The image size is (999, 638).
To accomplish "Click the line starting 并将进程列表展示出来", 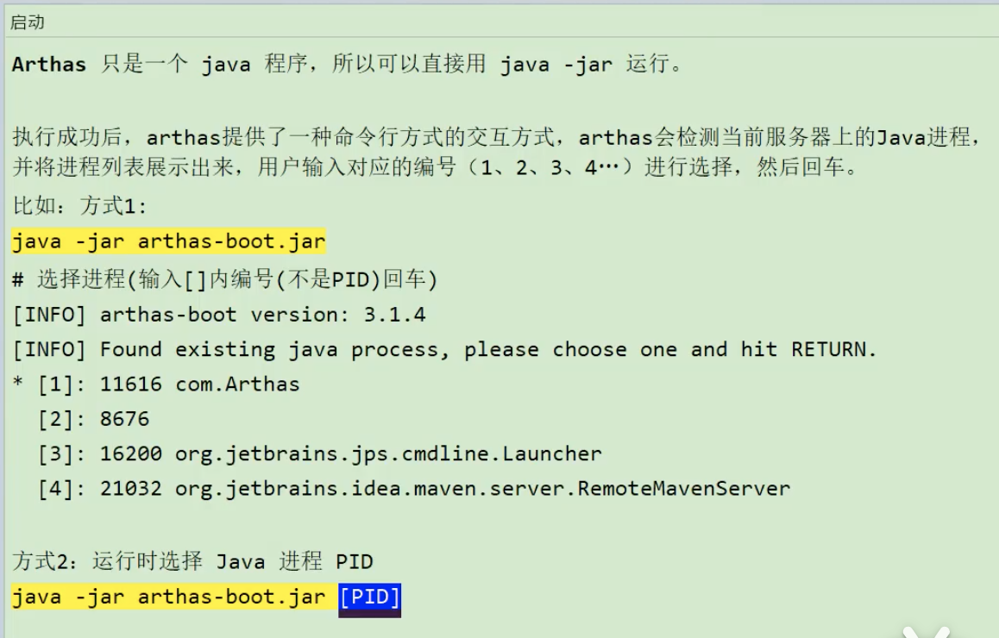I will point(436,166).
